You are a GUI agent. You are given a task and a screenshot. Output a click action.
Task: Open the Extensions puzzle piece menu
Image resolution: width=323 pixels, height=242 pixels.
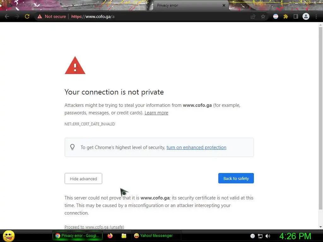pyautogui.click(x=286, y=16)
